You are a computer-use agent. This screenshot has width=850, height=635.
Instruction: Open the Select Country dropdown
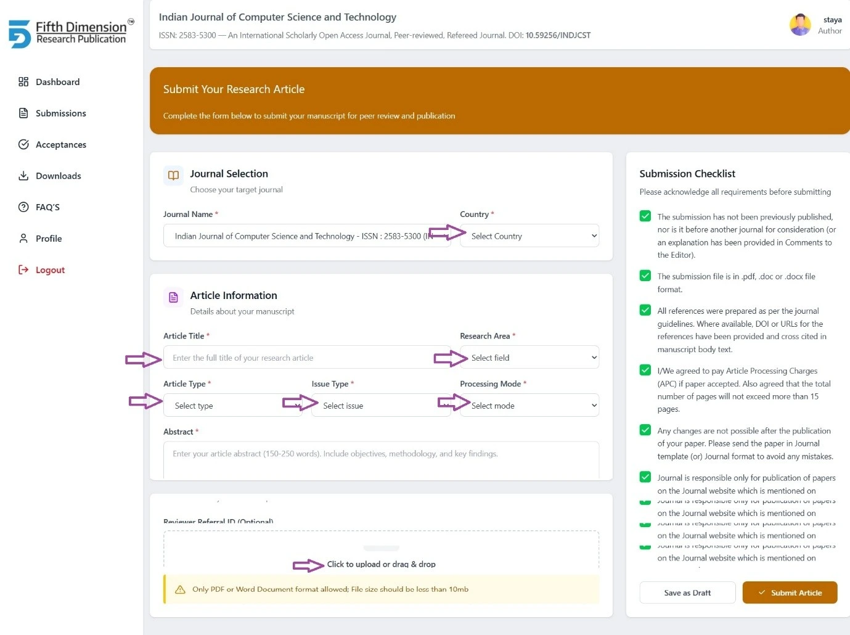coord(529,236)
